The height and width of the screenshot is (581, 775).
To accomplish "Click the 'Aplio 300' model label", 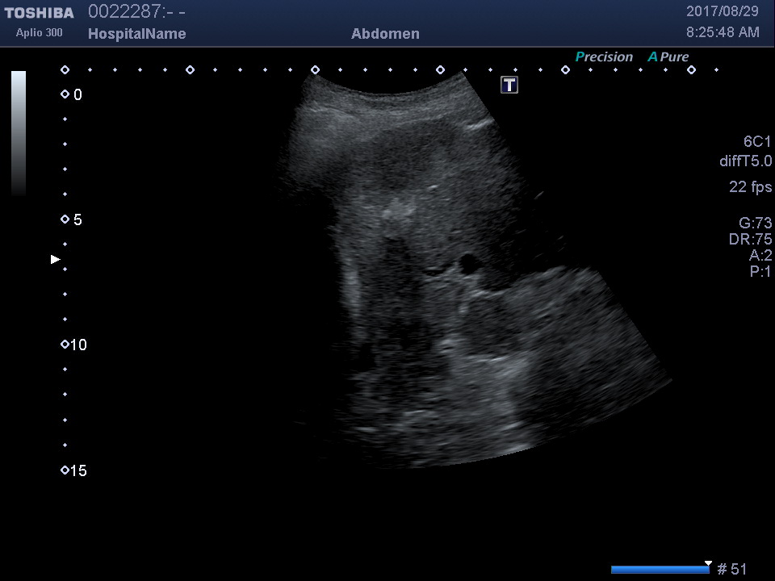I will [39, 32].
